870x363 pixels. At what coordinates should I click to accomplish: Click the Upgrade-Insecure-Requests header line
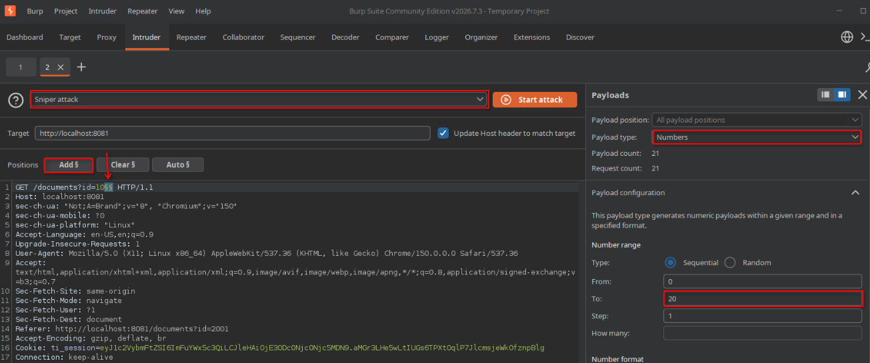pyautogui.click(x=77, y=244)
